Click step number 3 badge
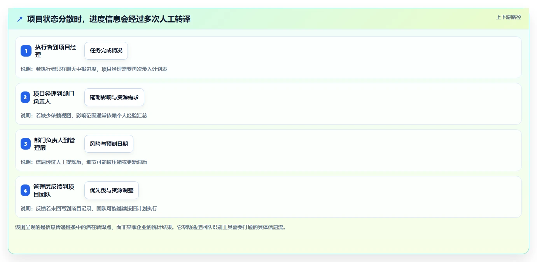The image size is (537, 262). pos(26,144)
